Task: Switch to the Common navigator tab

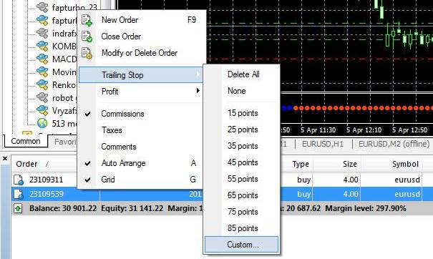Action: tap(26, 141)
